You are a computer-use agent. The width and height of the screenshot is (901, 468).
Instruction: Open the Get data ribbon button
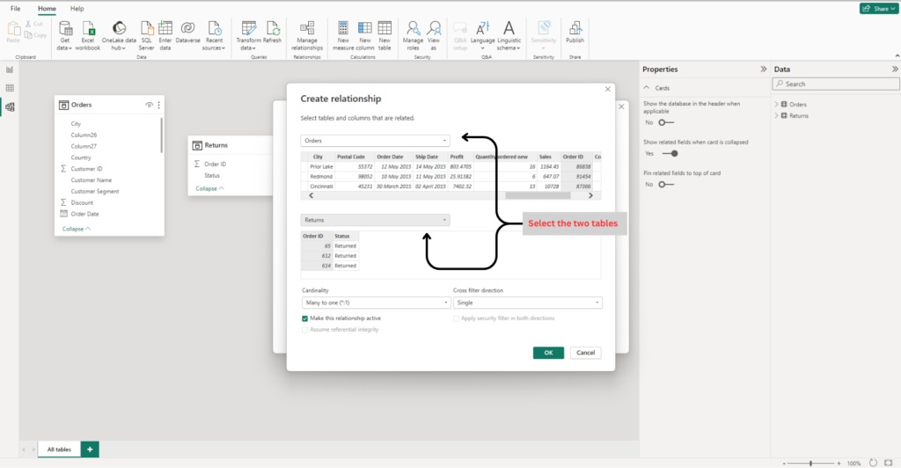tap(65, 35)
